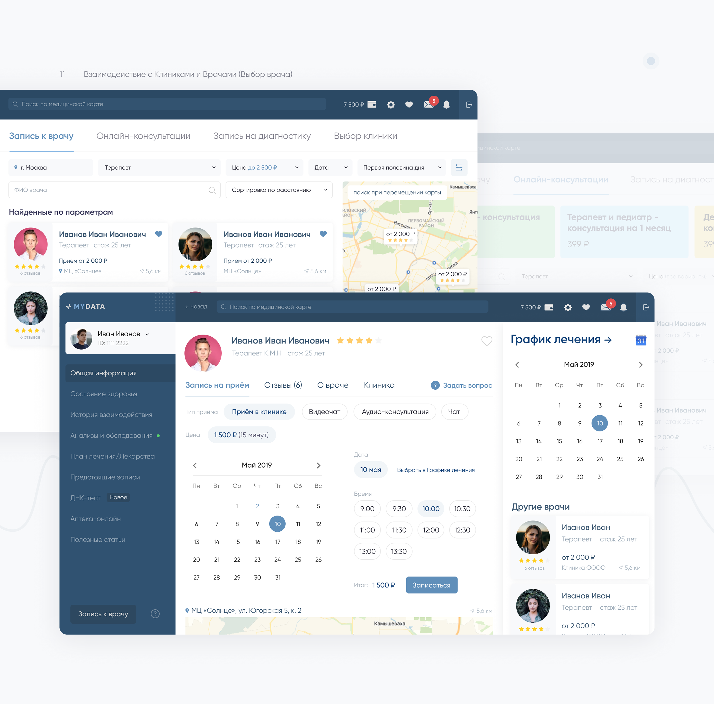Click the gear settings icon in front window
The image size is (714, 704).
[568, 308]
